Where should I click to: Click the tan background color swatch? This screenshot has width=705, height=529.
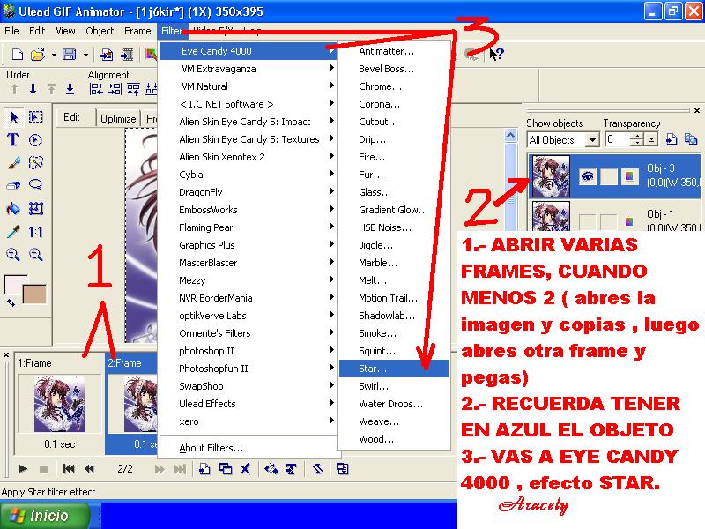[x=34, y=294]
